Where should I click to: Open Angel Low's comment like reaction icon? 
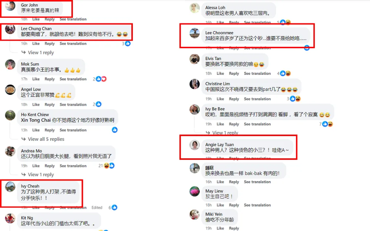tap(99, 104)
